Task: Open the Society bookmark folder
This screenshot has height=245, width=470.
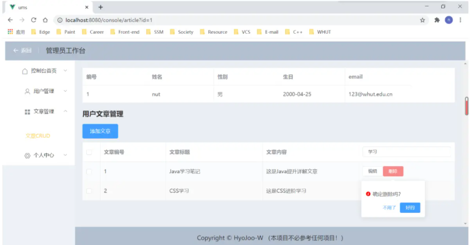Action: (181, 32)
